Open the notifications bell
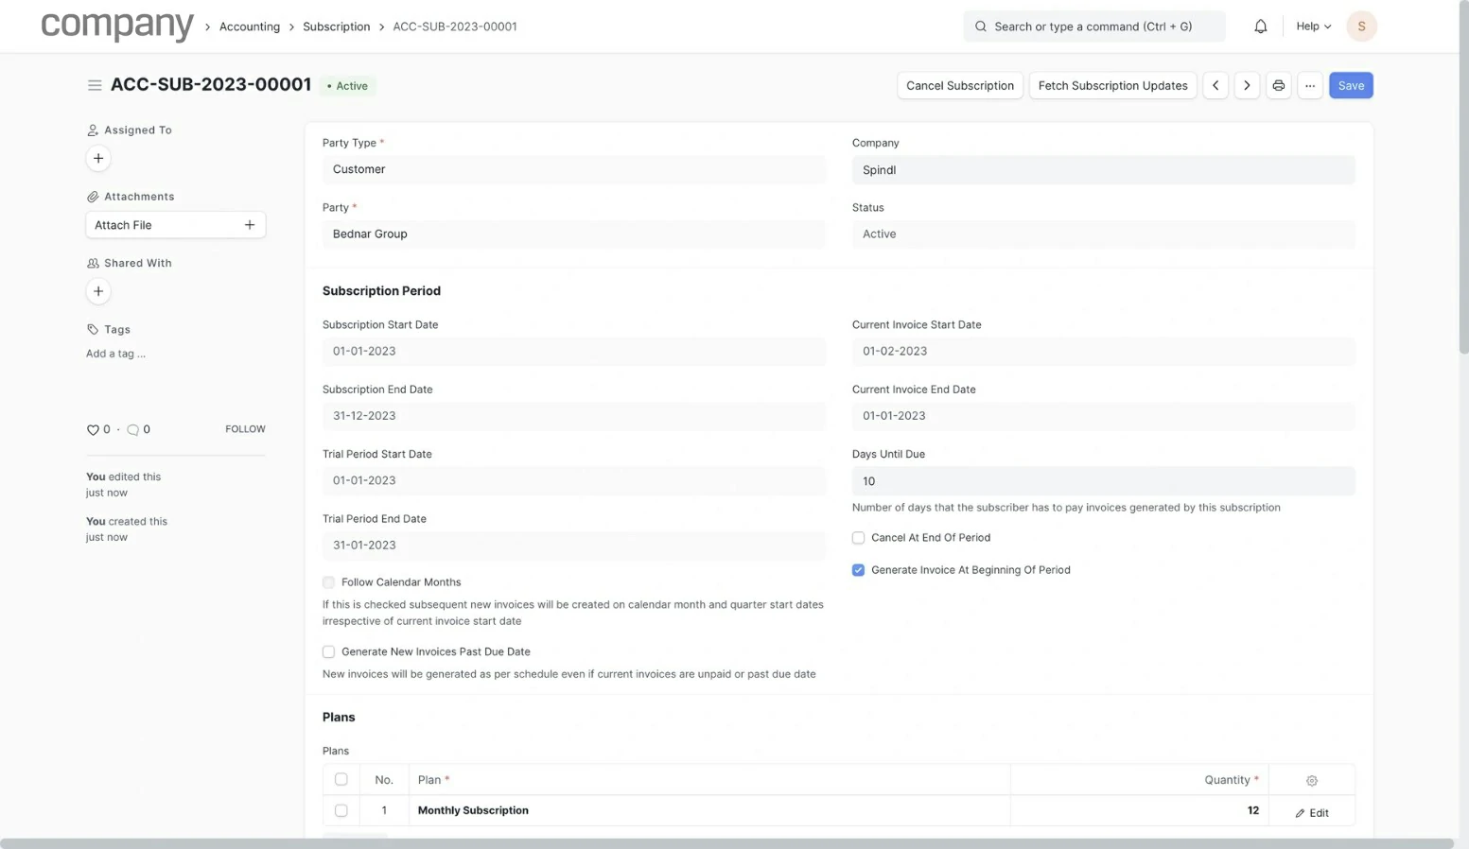The height and width of the screenshot is (849, 1469). coord(1260,26)
